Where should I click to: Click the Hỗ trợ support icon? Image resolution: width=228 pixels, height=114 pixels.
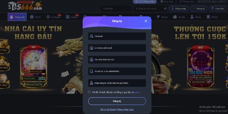point(208,17)
